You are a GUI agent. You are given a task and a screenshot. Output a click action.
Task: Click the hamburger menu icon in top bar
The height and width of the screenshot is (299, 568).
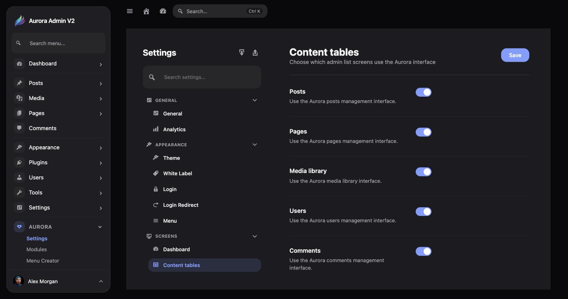tap(130, 11)
